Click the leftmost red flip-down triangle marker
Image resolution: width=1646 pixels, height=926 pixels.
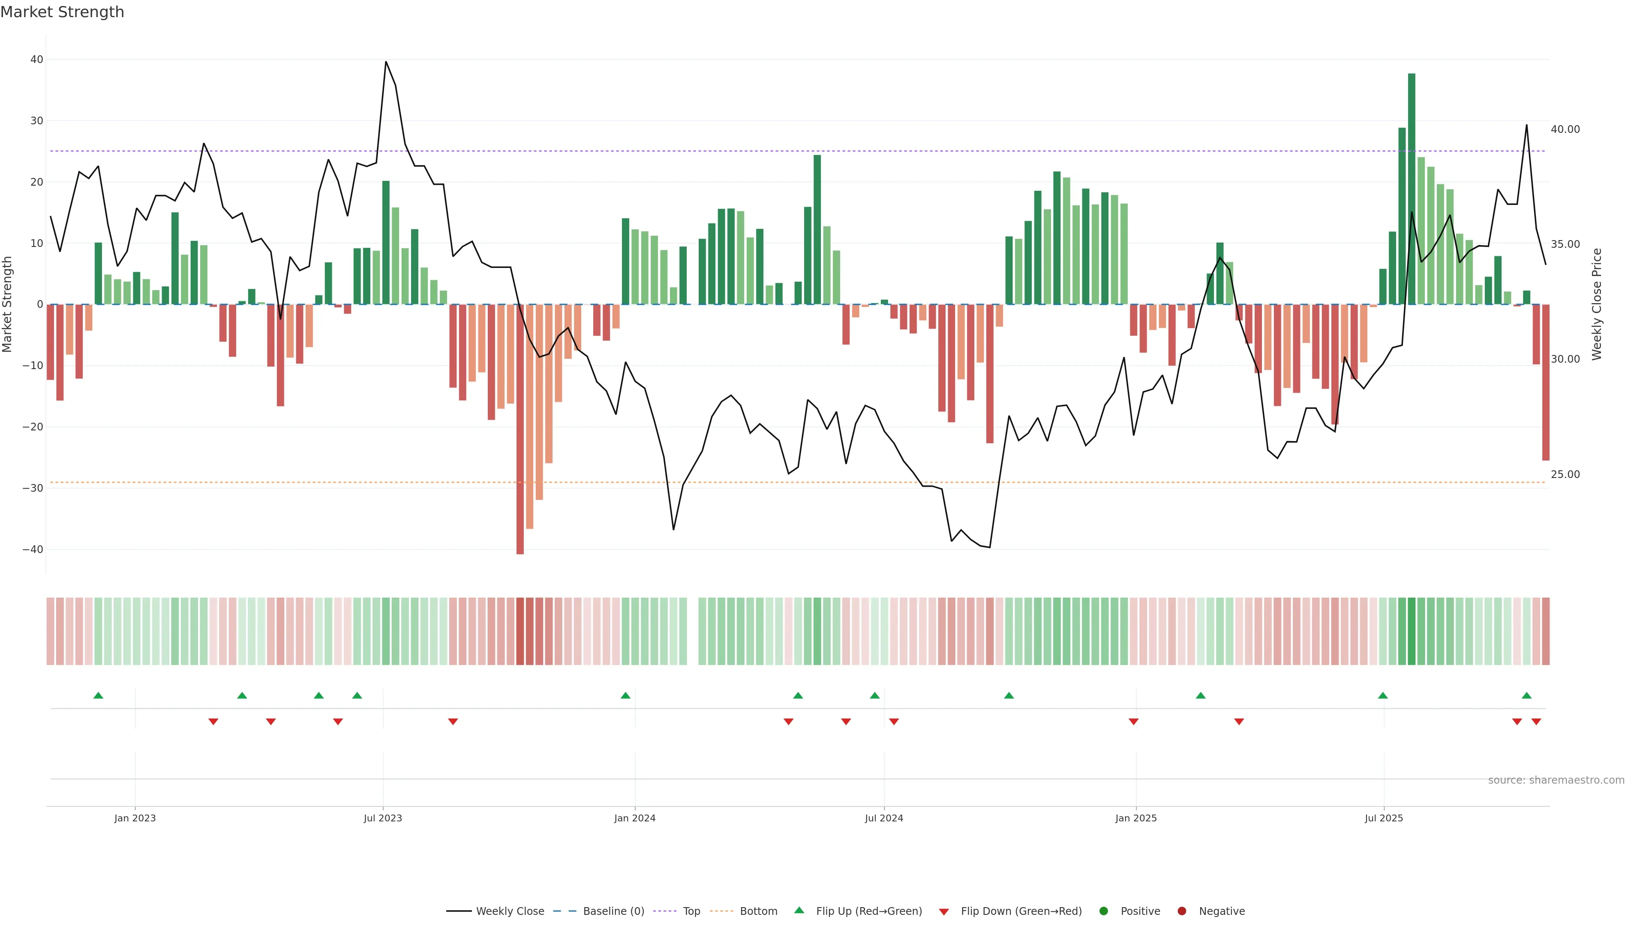pyautogui.click(x=213, y=722)
